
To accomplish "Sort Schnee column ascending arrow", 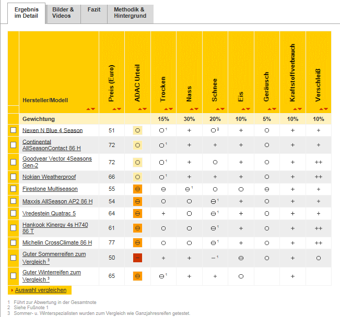I will point(218,109).
